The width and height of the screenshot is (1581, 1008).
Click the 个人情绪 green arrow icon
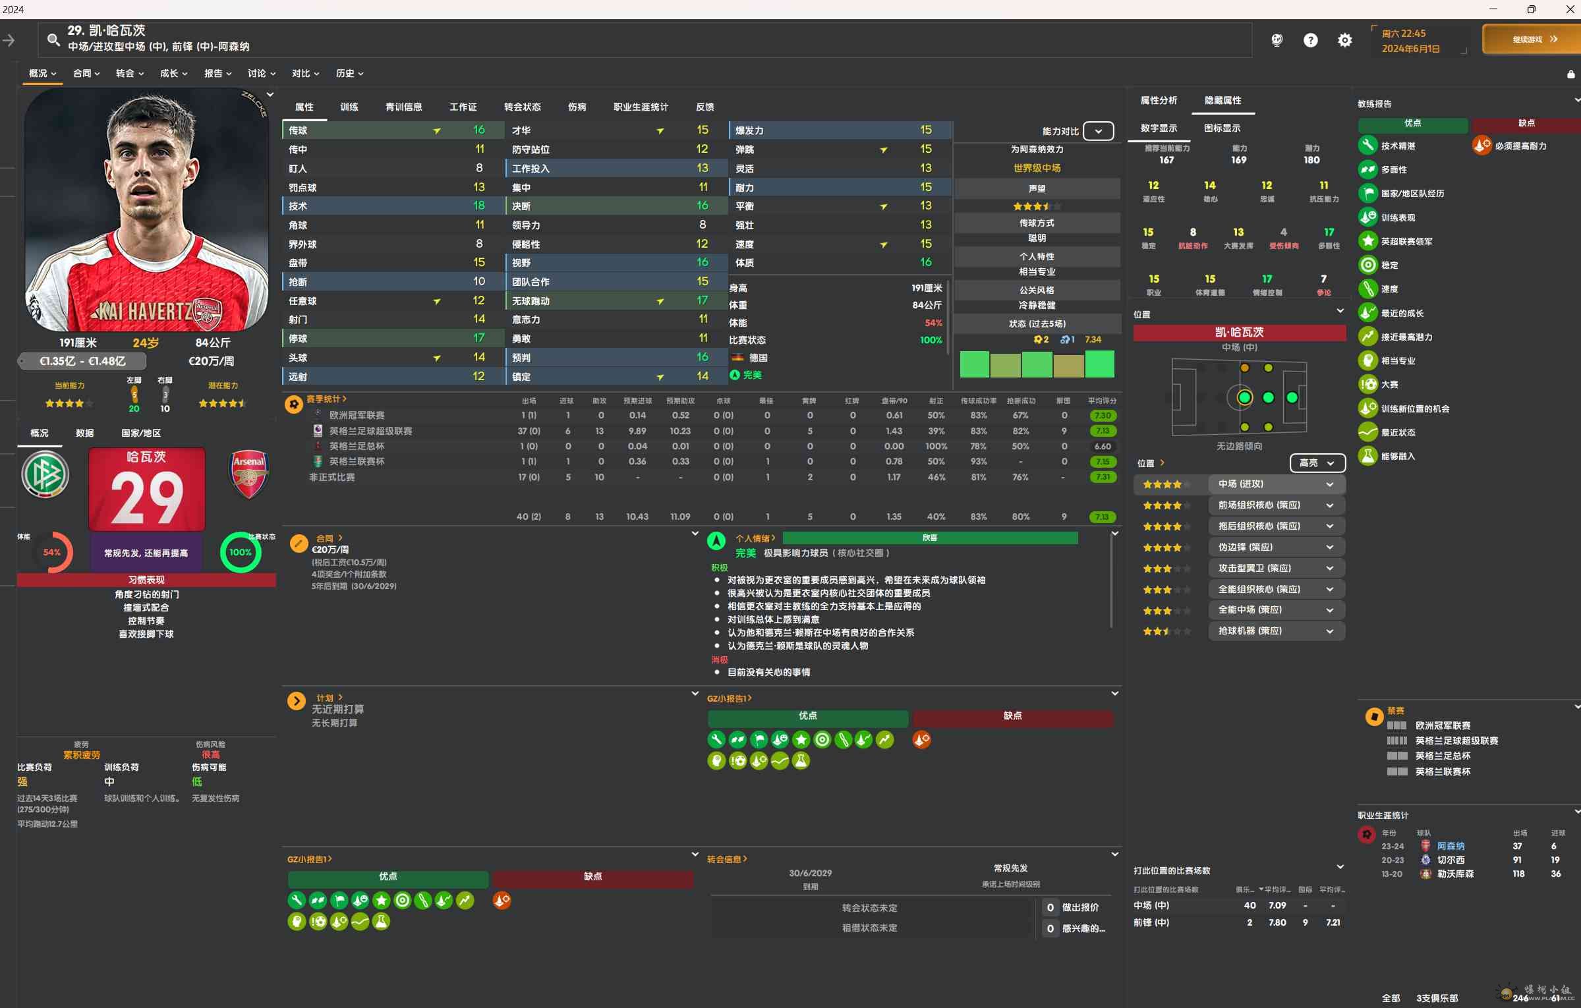click(716, 541)
